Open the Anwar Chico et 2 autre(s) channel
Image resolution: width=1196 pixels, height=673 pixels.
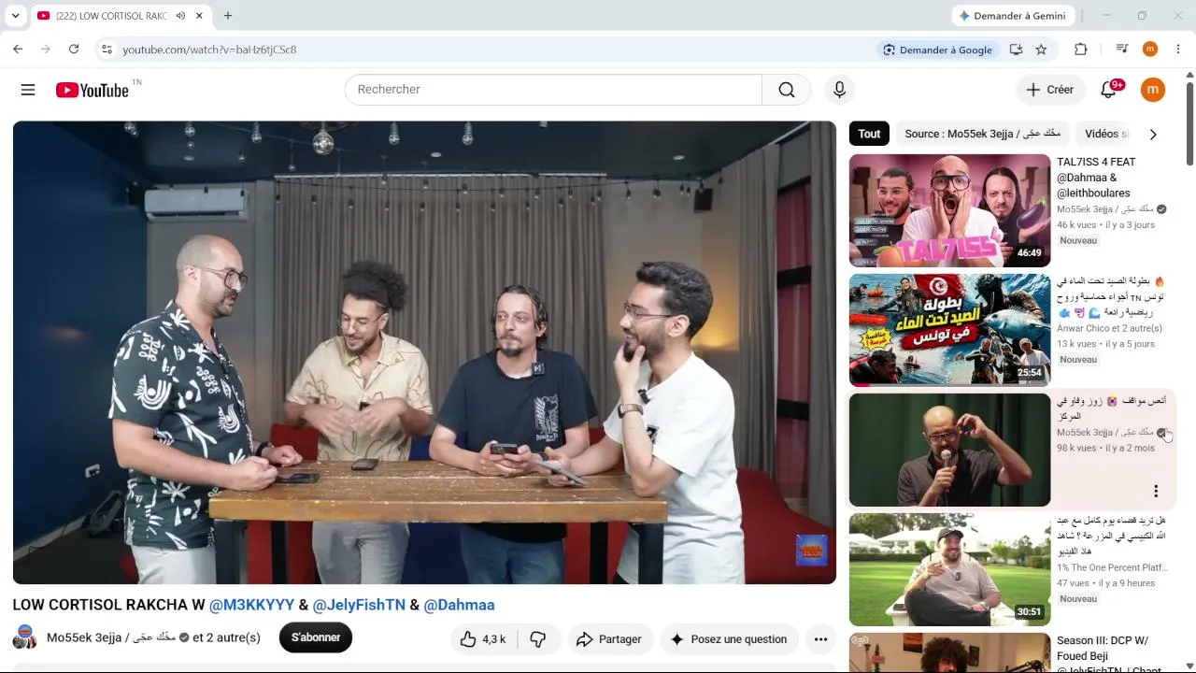[x=1109, y=328]
